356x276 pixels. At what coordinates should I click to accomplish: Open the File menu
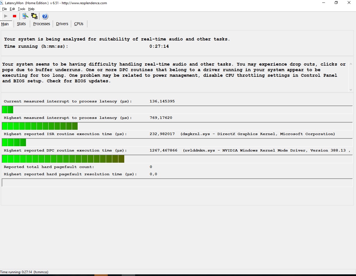click(x=4, y=9)
